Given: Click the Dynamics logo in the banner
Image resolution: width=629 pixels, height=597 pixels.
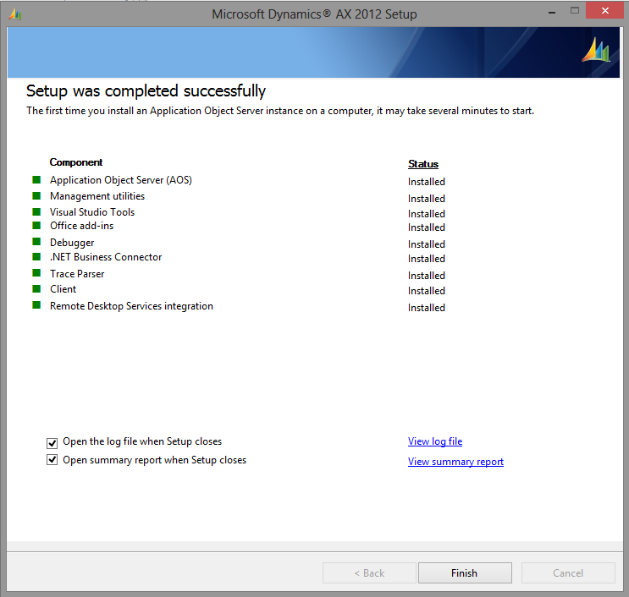Looking at the screenshot, I should click(596, 50).
